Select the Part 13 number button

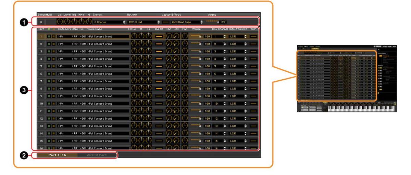pyautogui.click(x=41, y=126)
